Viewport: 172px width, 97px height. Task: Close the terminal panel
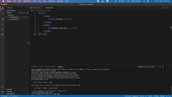[169, 67]
